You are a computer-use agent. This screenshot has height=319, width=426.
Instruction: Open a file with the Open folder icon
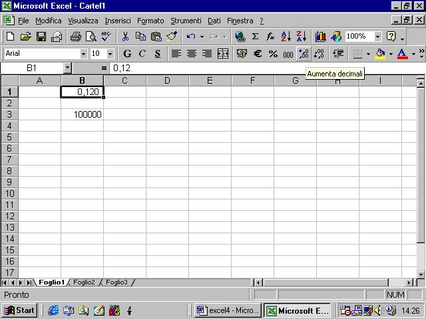coord(26,37)
